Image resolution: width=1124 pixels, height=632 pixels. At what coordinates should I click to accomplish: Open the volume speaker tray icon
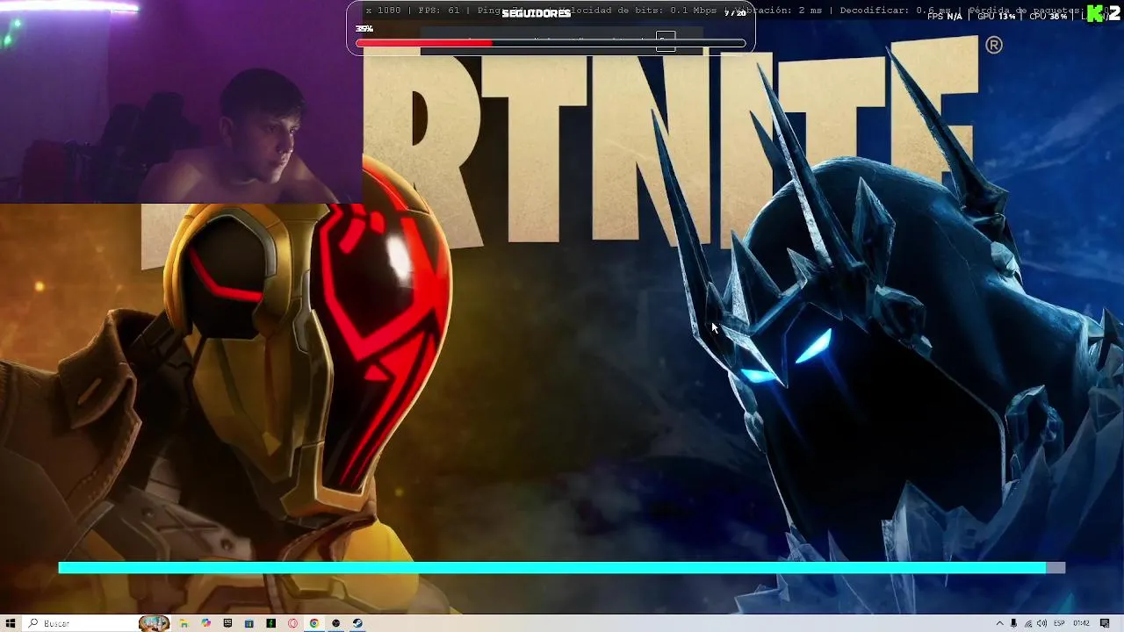pyautogui.click(x=1041, y=623)
